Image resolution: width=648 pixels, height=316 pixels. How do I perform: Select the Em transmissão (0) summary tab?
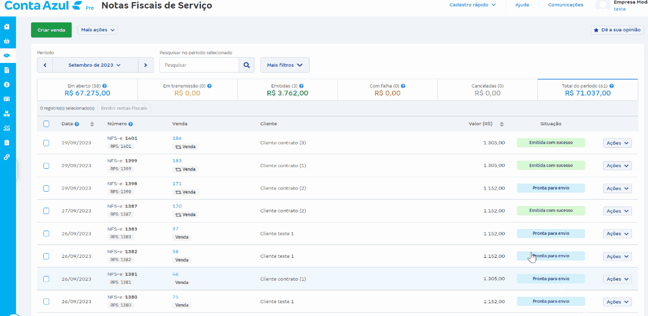coord(187,90)
